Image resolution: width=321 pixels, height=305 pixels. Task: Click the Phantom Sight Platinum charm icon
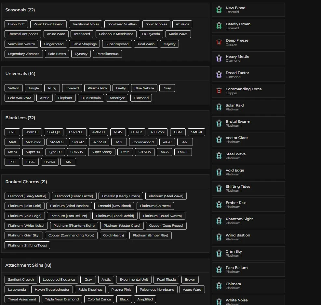219,221
